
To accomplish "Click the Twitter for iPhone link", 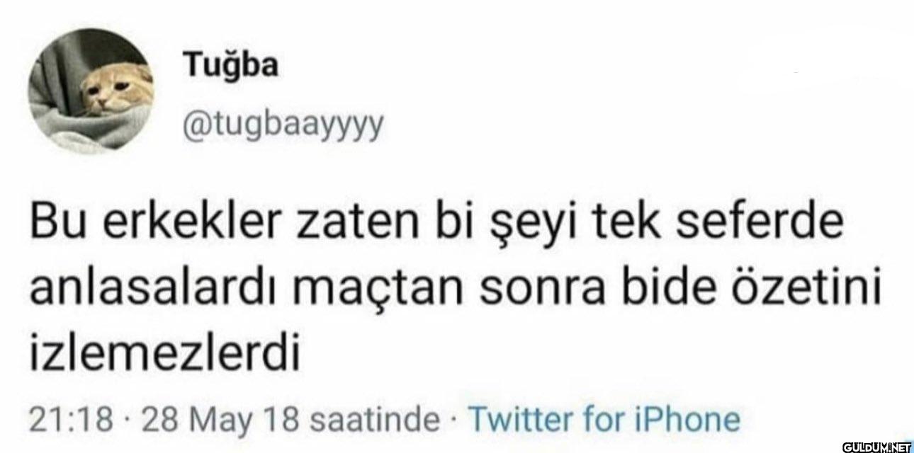I will pos(605,419).
